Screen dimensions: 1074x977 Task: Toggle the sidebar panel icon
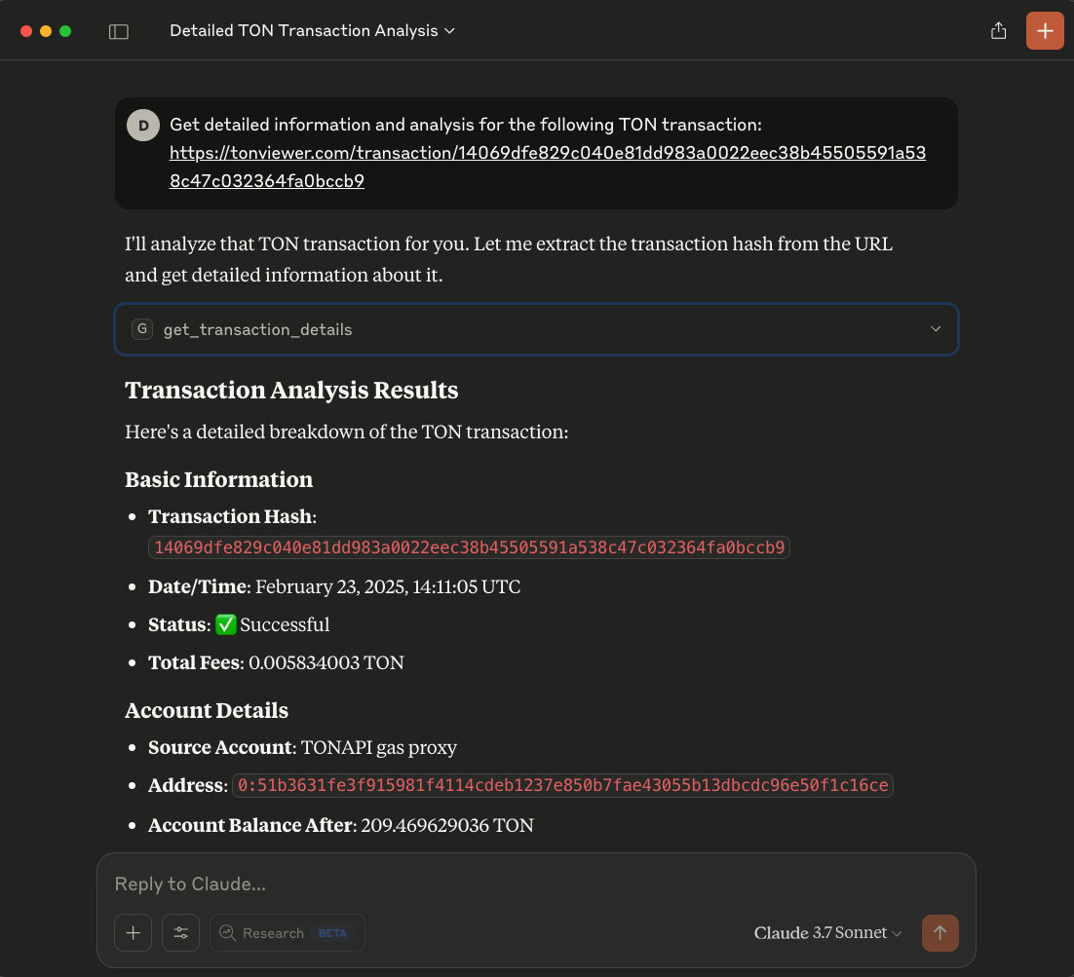coord(118,30)
